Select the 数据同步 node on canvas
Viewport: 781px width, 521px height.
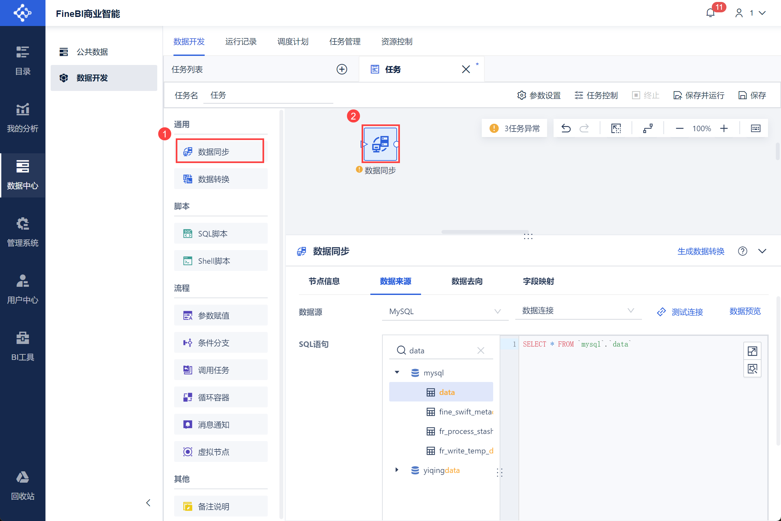[380, 144]
